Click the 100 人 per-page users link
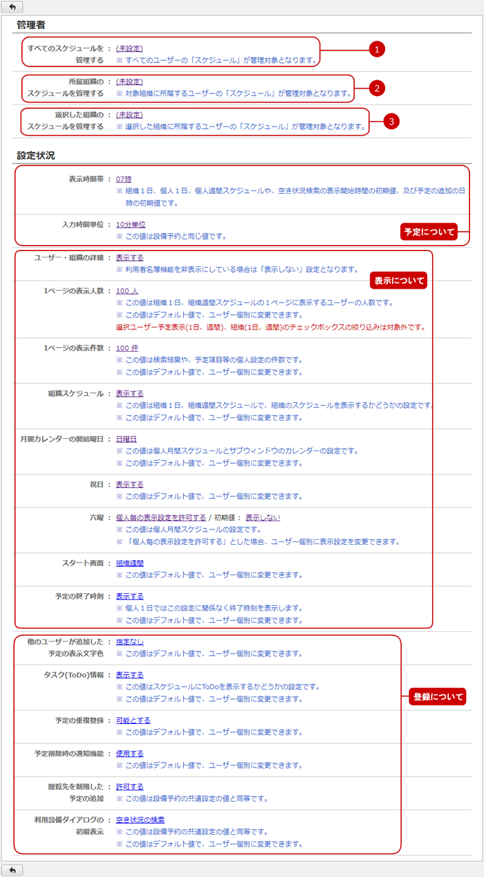Screen dimensions: 484x877 pyautogui.click(x=127, y=291)
